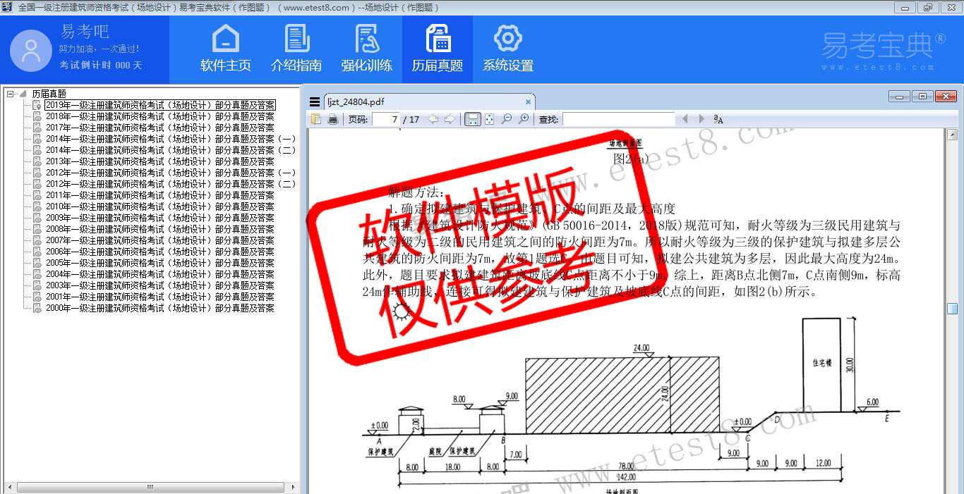Collapse the 历届真题 tree root node

pos(10,94)
